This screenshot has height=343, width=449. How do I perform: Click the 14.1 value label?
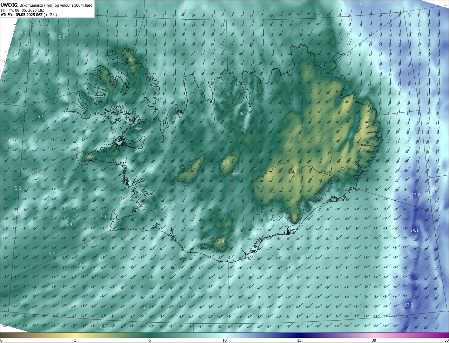tap(414, 230)
